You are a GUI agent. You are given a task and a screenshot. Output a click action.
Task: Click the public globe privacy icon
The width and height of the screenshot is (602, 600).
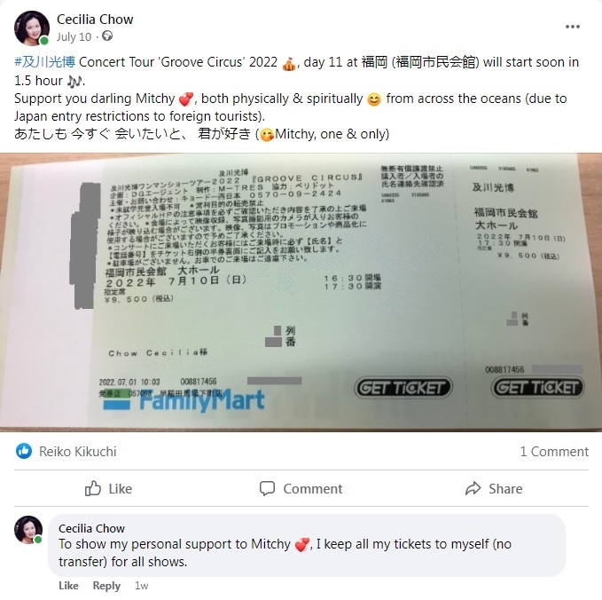pos(107,36)
